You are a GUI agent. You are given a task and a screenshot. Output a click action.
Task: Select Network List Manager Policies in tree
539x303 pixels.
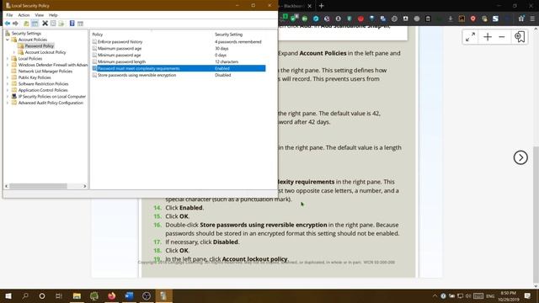coord(45,71)
